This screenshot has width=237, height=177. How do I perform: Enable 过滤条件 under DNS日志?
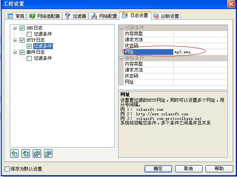pos(29,34)
